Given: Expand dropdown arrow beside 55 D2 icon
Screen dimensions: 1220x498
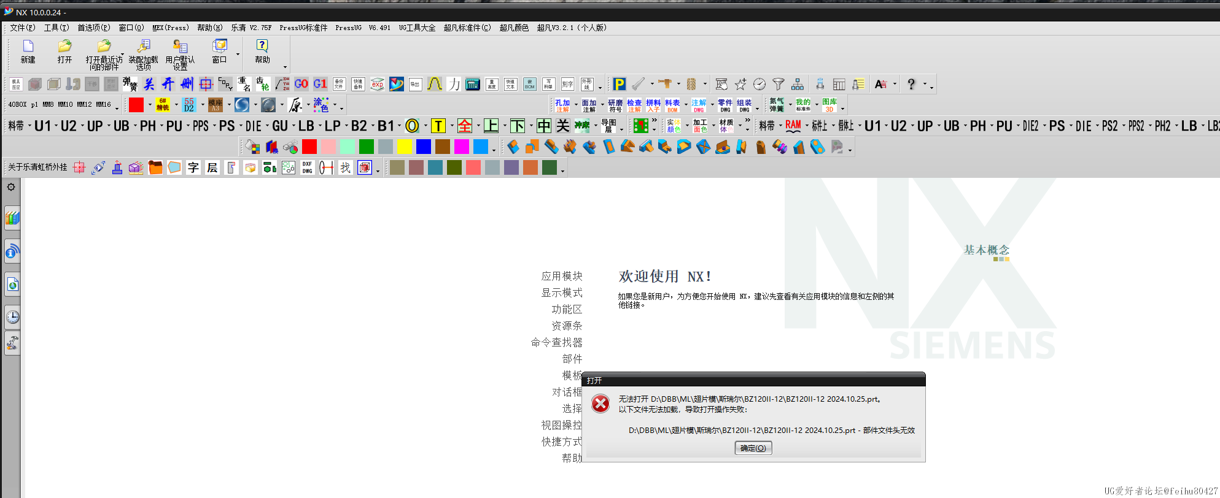Looking at the screenshot, I should click(202, 105).
